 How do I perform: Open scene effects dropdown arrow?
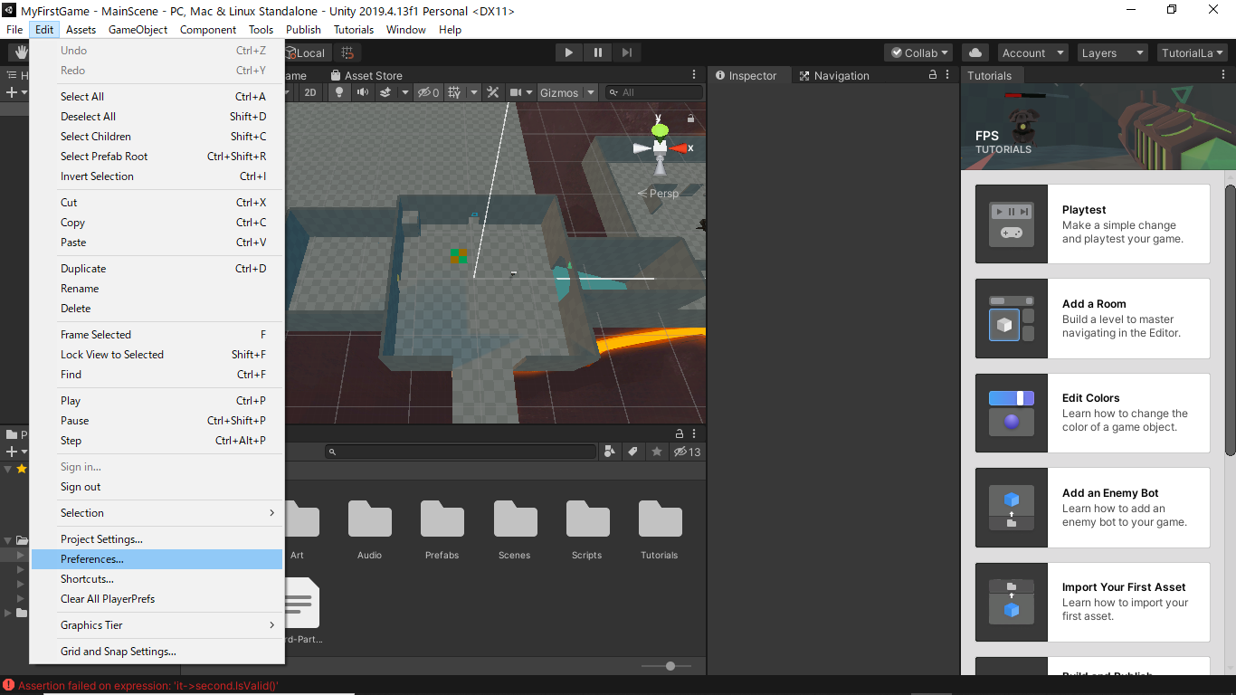[x=404, y=92]
